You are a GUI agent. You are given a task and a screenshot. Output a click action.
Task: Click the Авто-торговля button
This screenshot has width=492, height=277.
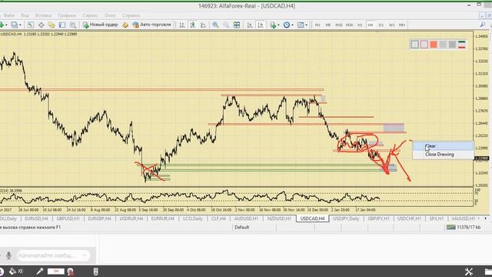pos(152,25)
